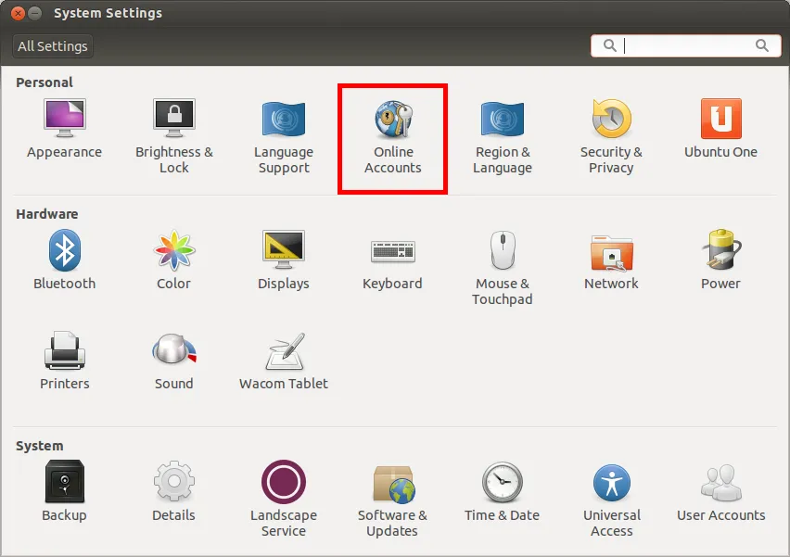The height and width of the screenshot is (557, 790).
Task: Open Sound settings
Action: (x=173, y=361)
